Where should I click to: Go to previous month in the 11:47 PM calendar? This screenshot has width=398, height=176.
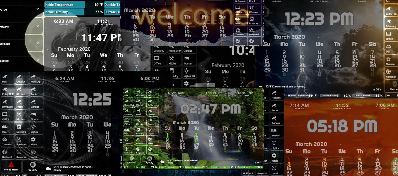point(48,49)
